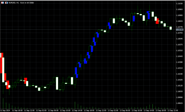Click the EURUSD, H1 chart title text
This screenshot has width=185, height=112.
click(21, 3)
